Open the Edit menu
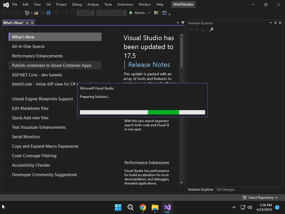 [x=25, y=4]
